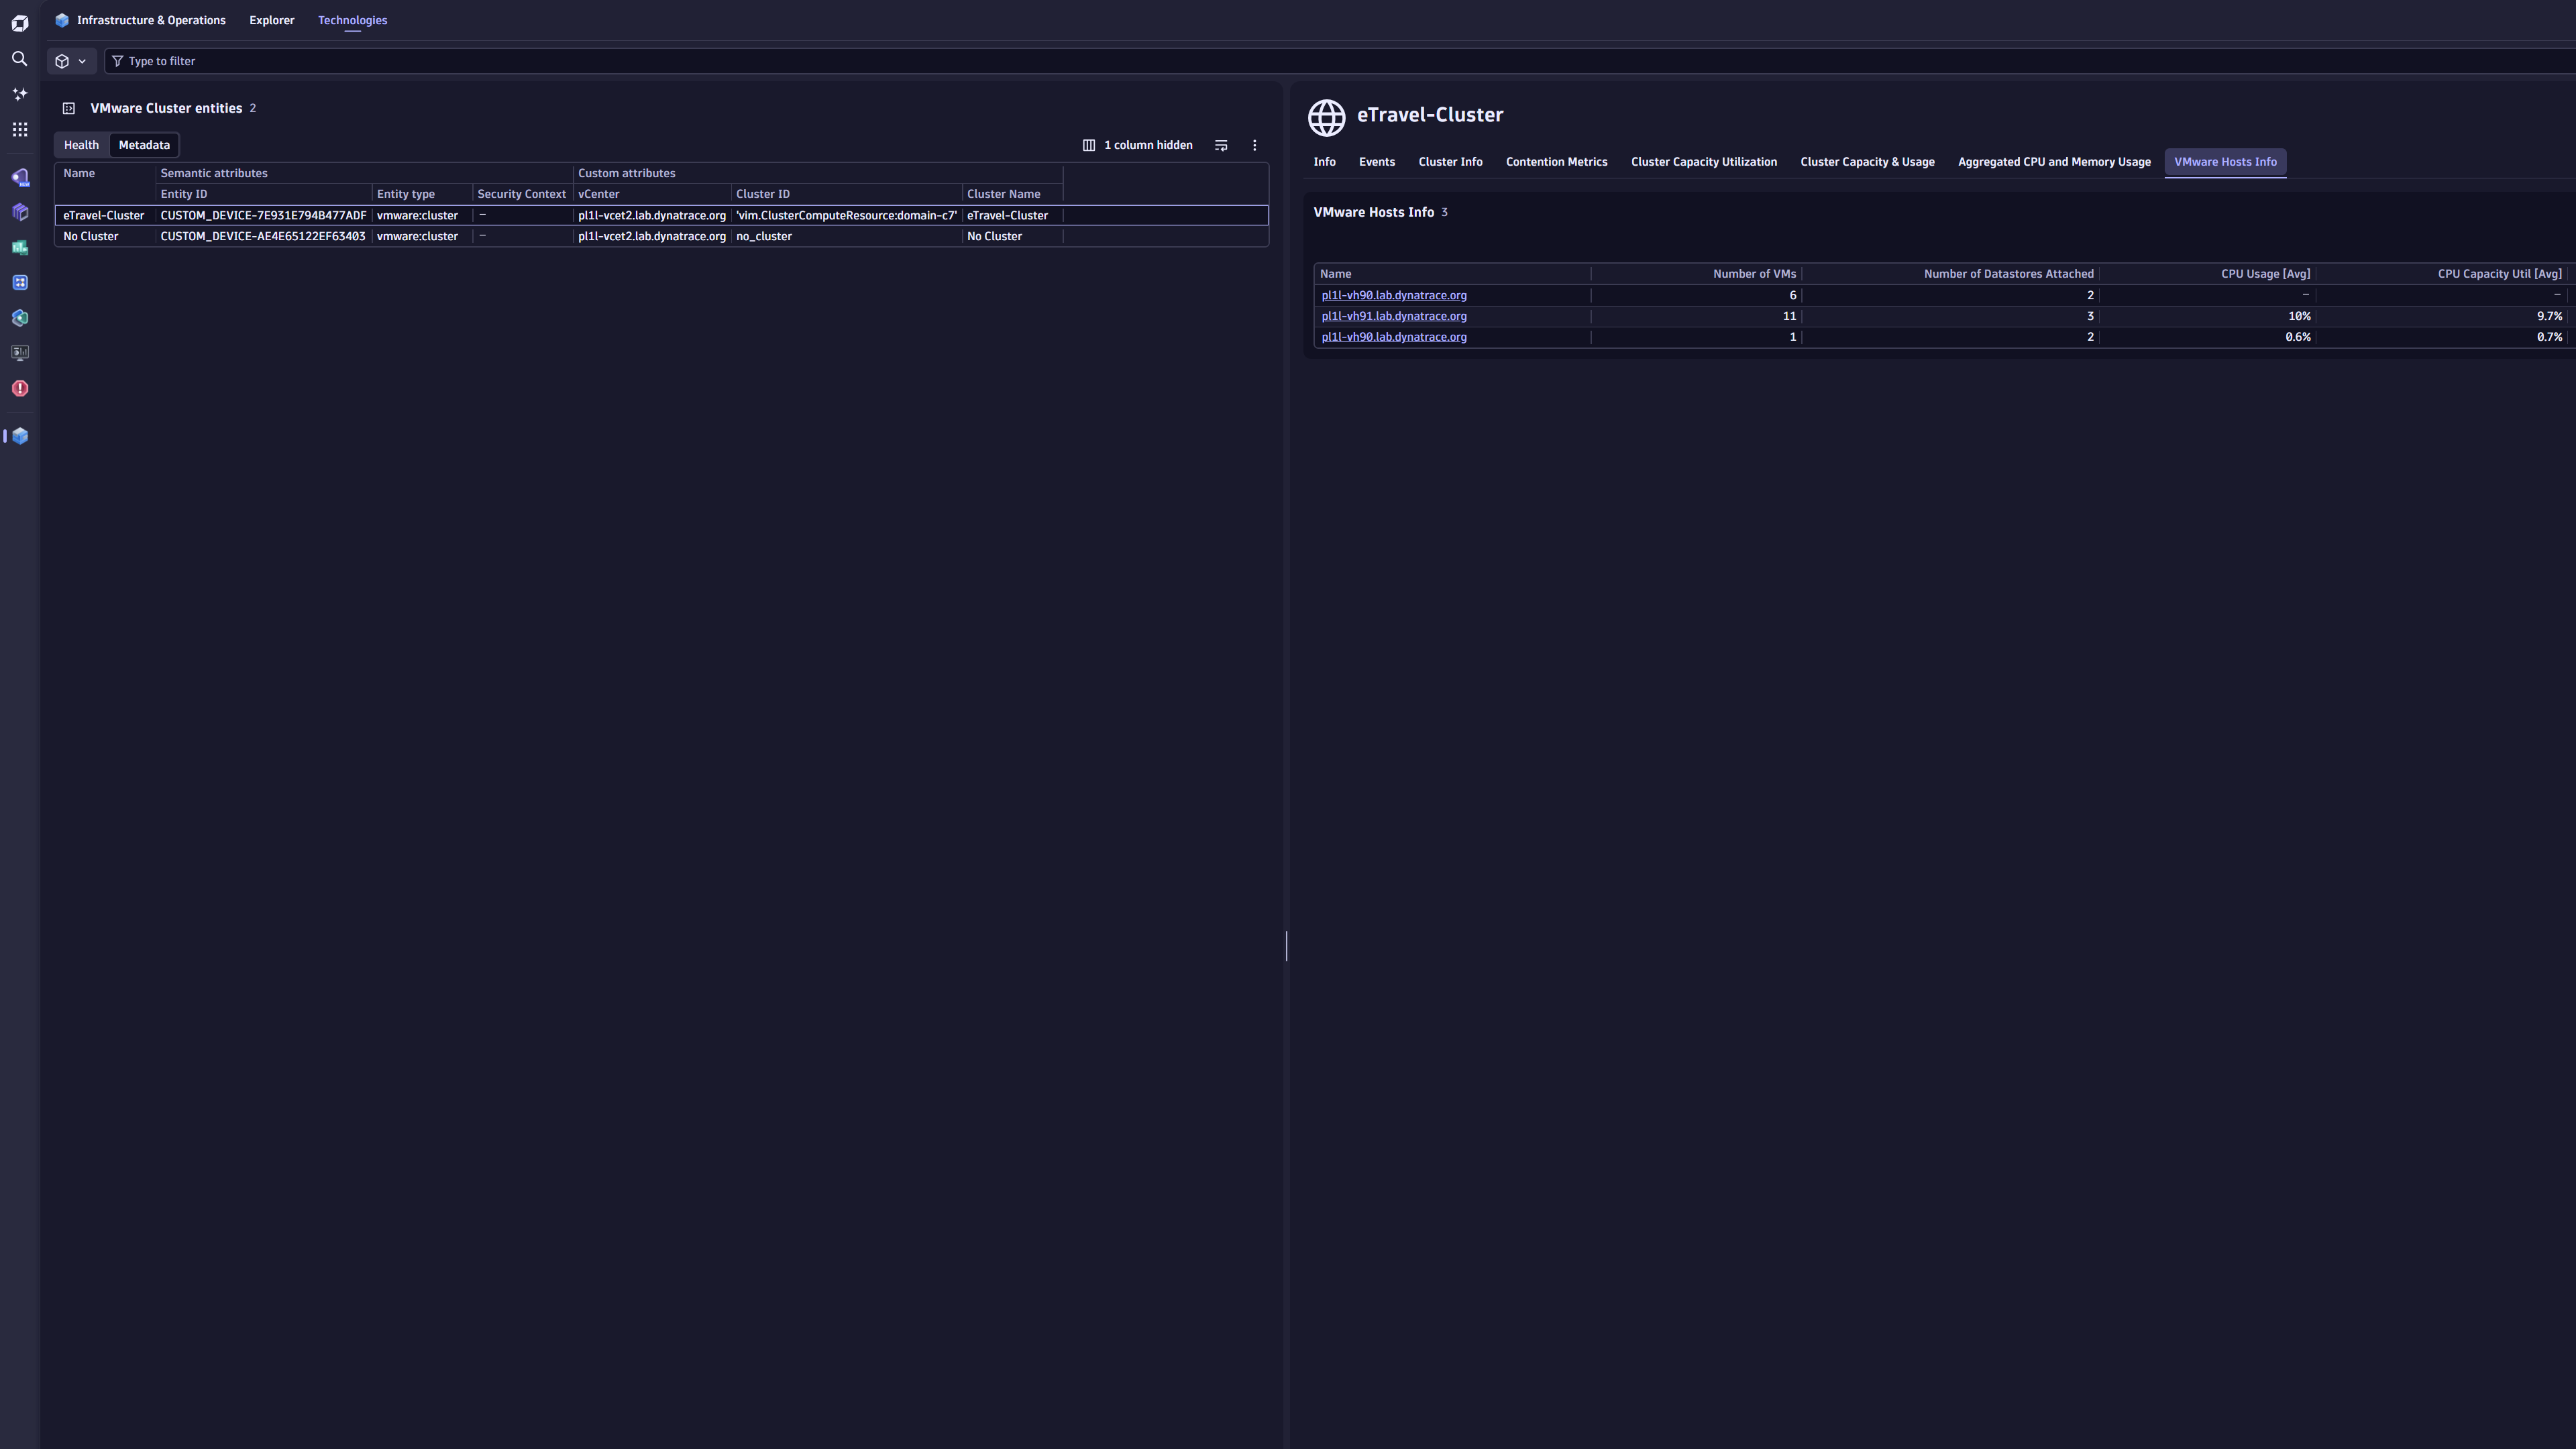This screenshot has width=2576, height=1449.
Task: Open the app launcher grid icon
Action: click(19, 129)
